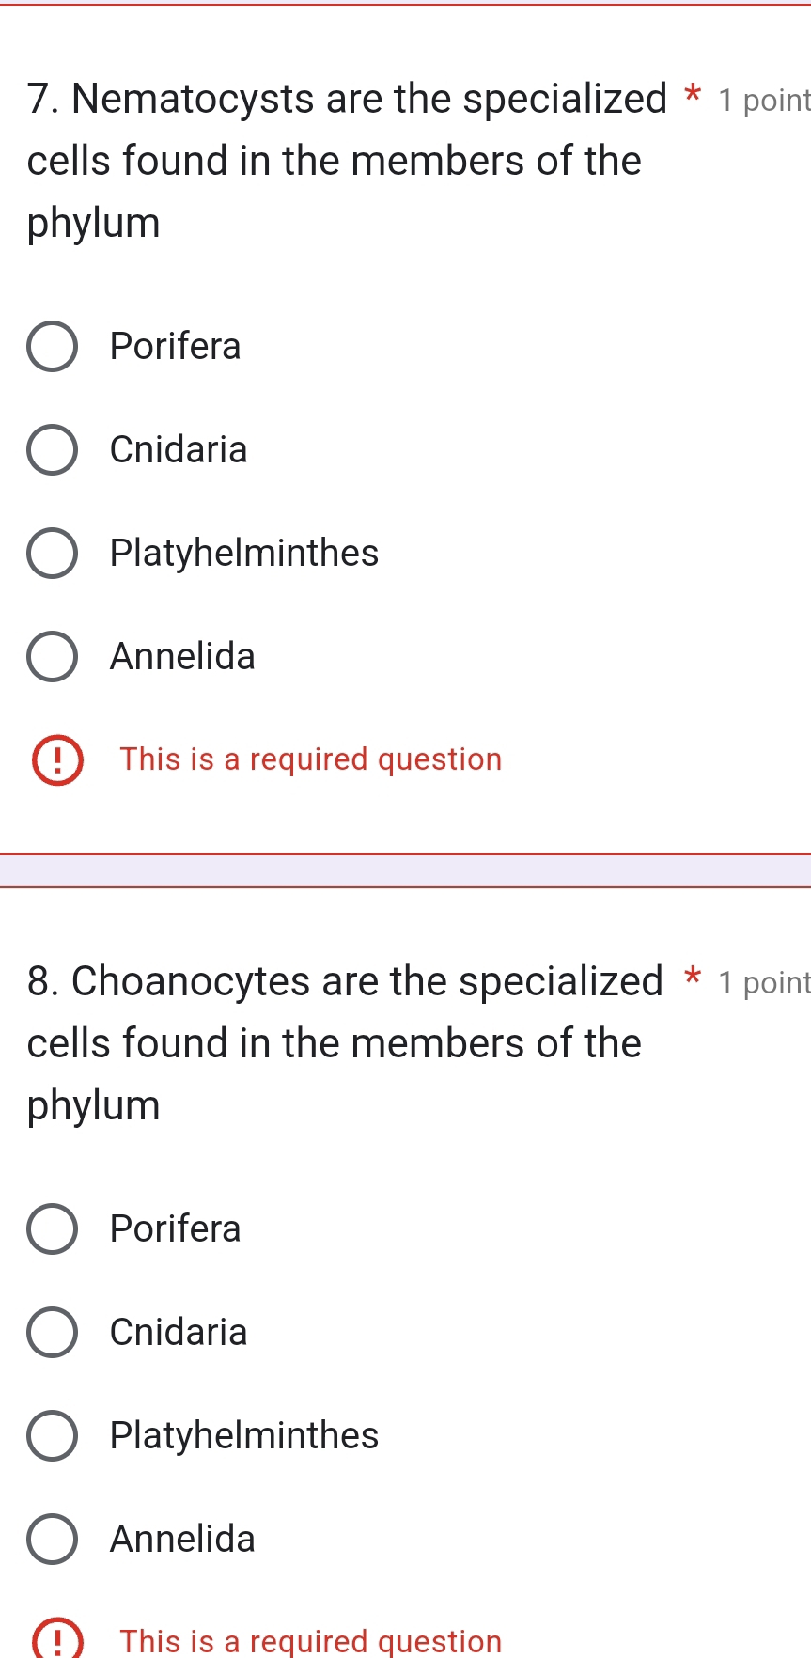Image resolution: width=811 pixels, height=1658 pixels.
Task: Choose Cnidaria radio button in question 8
Action: (52, 1333)
